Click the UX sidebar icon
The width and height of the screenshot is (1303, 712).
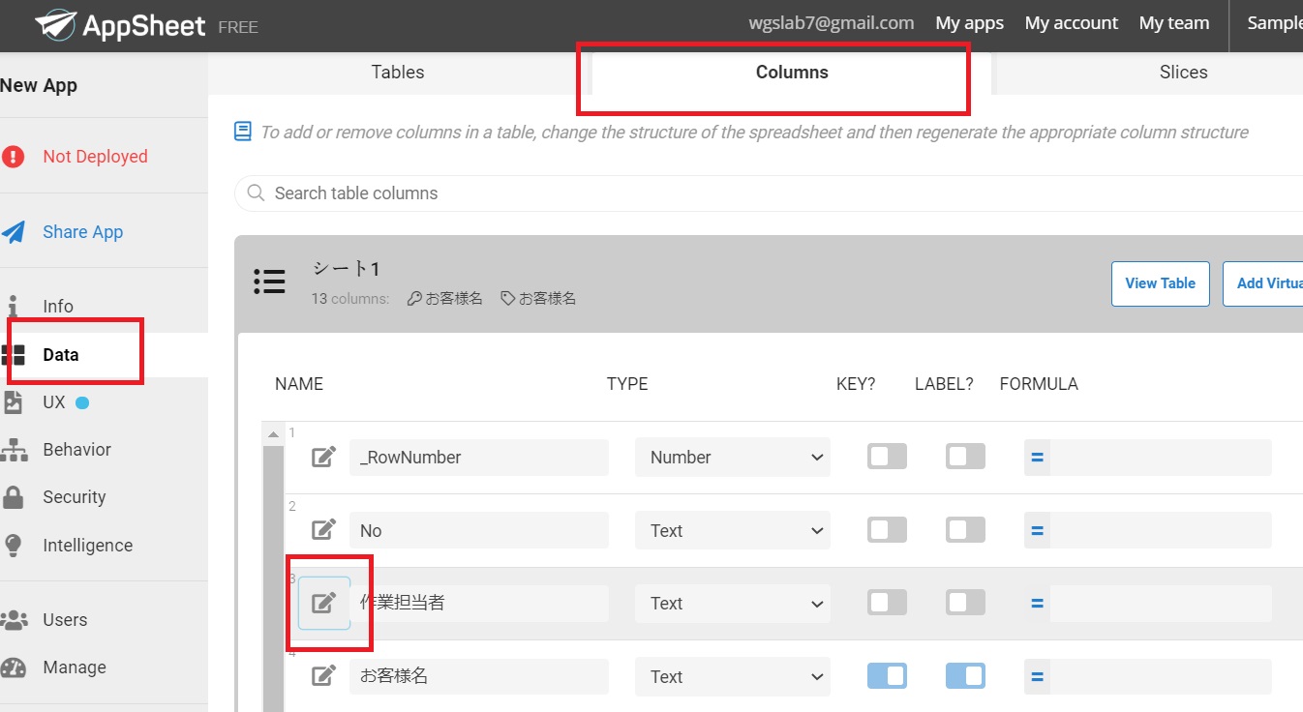click(x=13, y=402)
